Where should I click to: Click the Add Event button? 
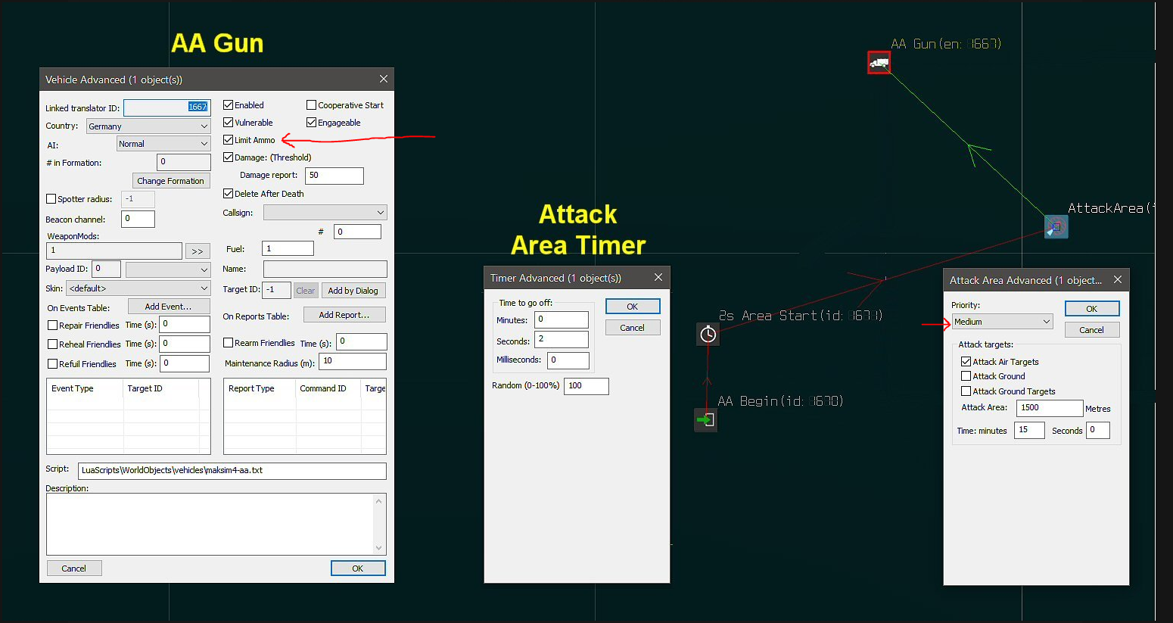click(x=169, y=307)
